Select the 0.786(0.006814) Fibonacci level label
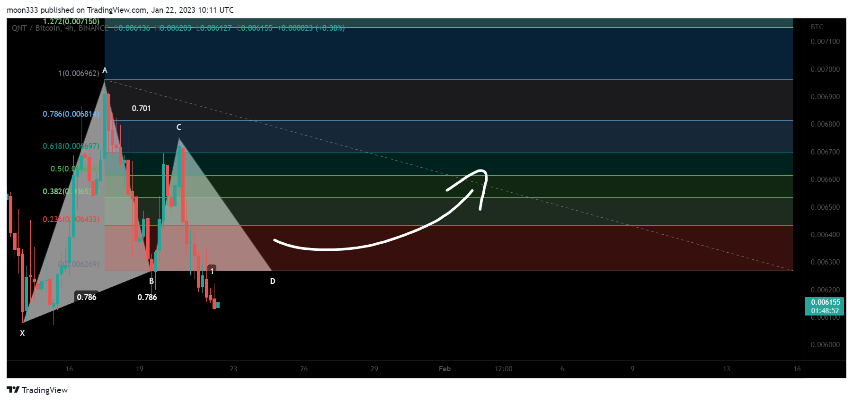Image resolution: width=853 pixels, height=401 pixels. pos(71,114)
